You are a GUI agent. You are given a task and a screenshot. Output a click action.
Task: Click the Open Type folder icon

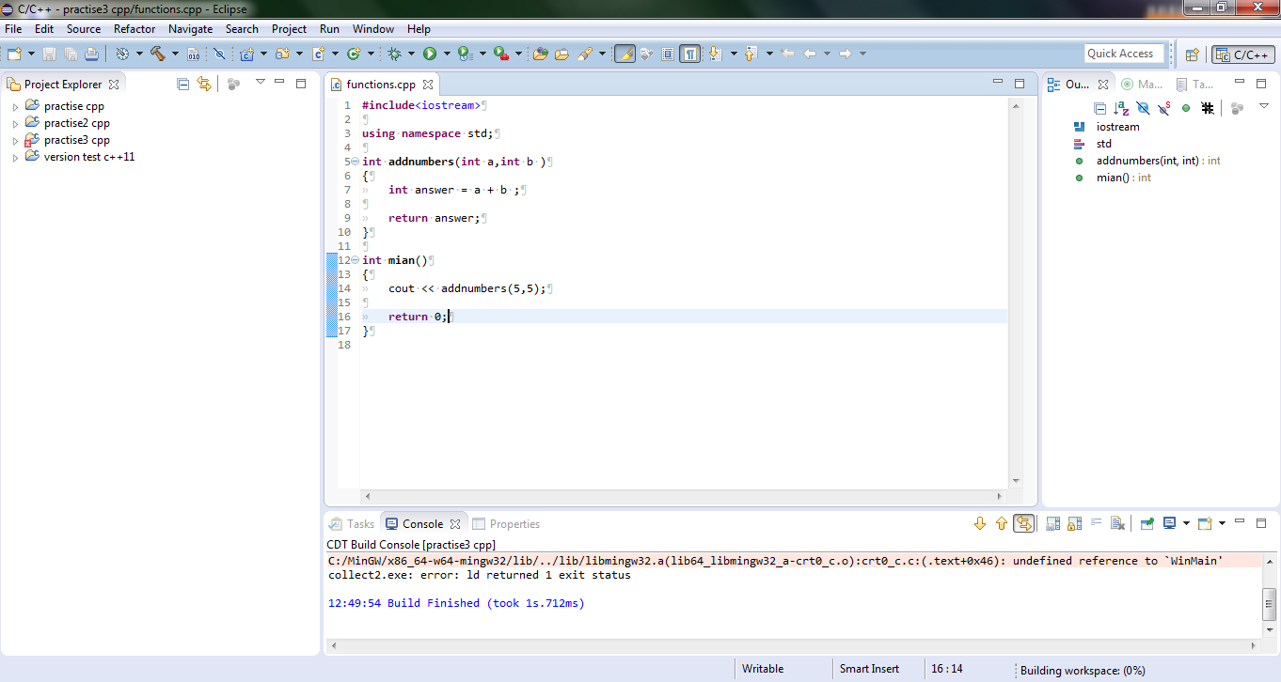pyautogui.click(x=561, y=54)
